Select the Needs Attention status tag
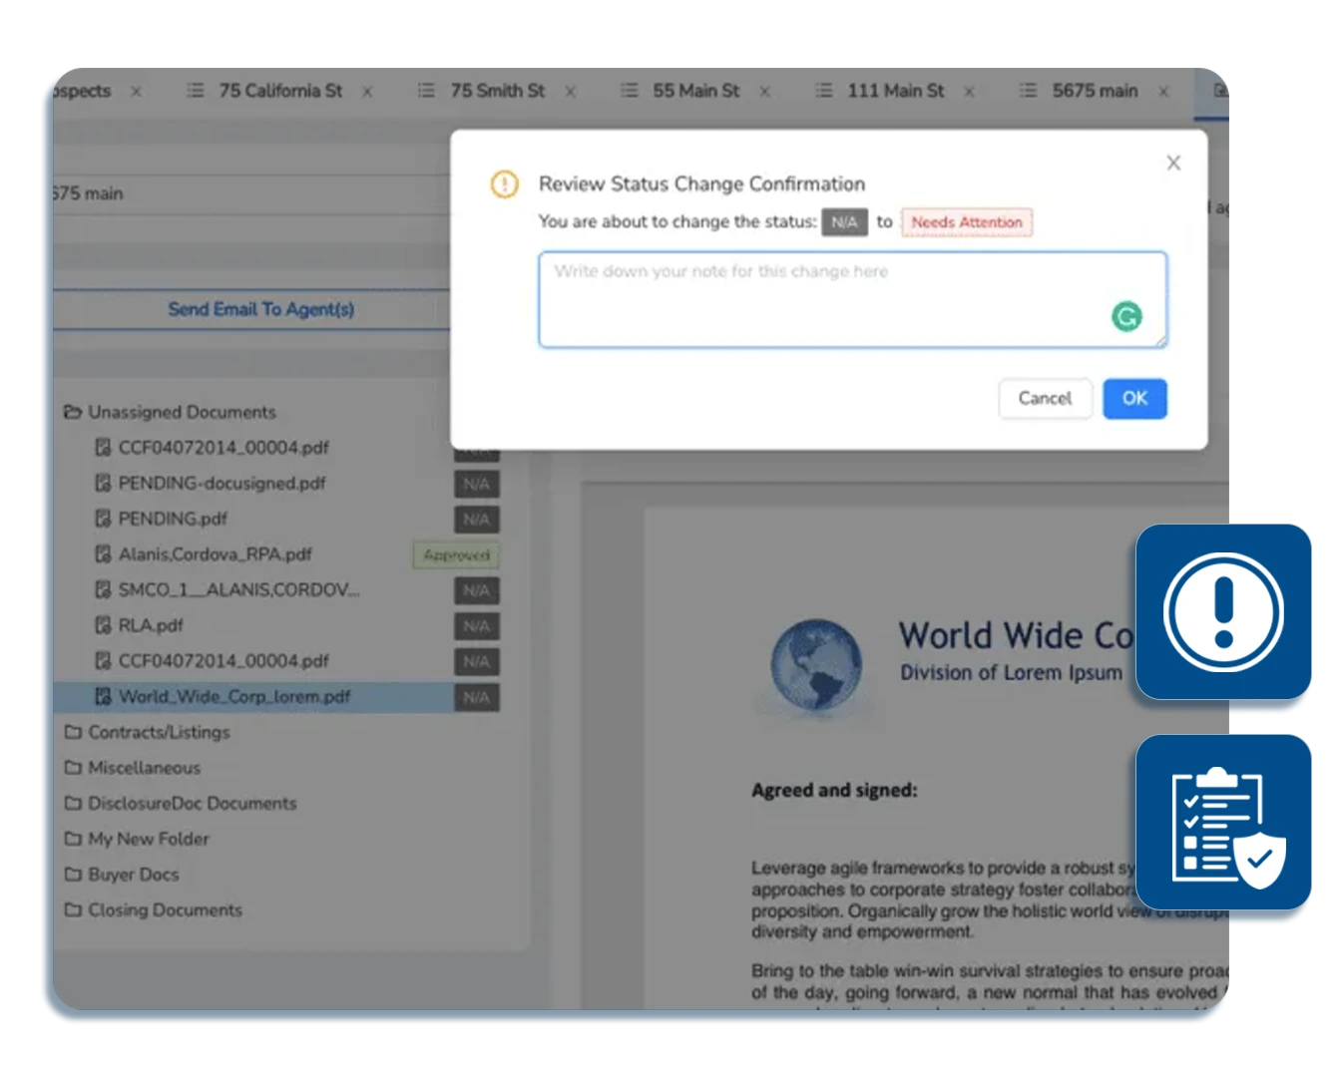Image resolution: width=1337 pixels, height=1077 pixels. point(966,222)
